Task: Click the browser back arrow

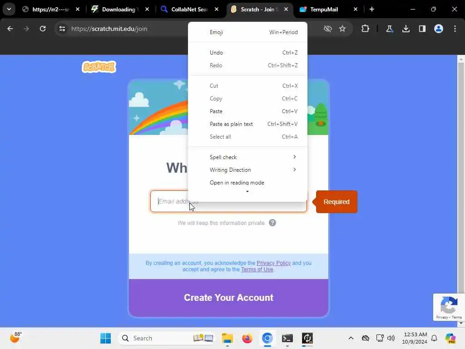Action: pyautogui.click(x=10, y=29)
